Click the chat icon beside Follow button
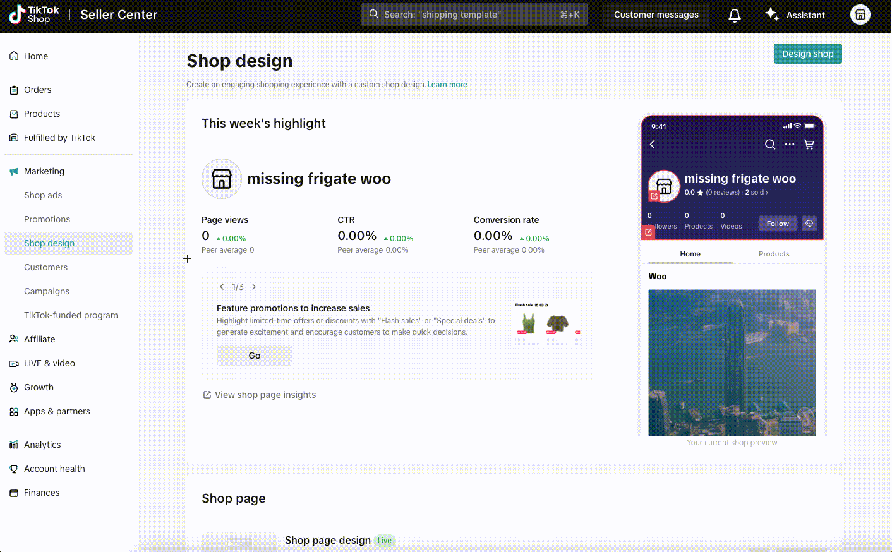The width and height of the screenshot is (892, 552). pos(809,224)
